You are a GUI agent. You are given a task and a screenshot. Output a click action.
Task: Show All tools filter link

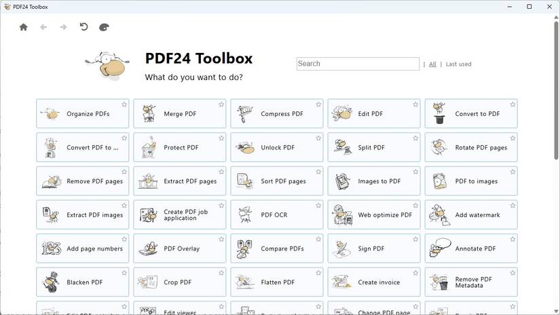click(432, 64)
